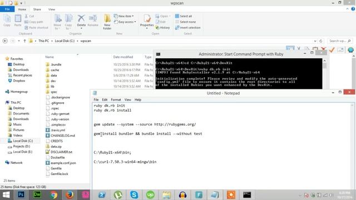The image size is (356, 200).
Task: Click Invert selection in ribbon
Action: click(188, 27)
